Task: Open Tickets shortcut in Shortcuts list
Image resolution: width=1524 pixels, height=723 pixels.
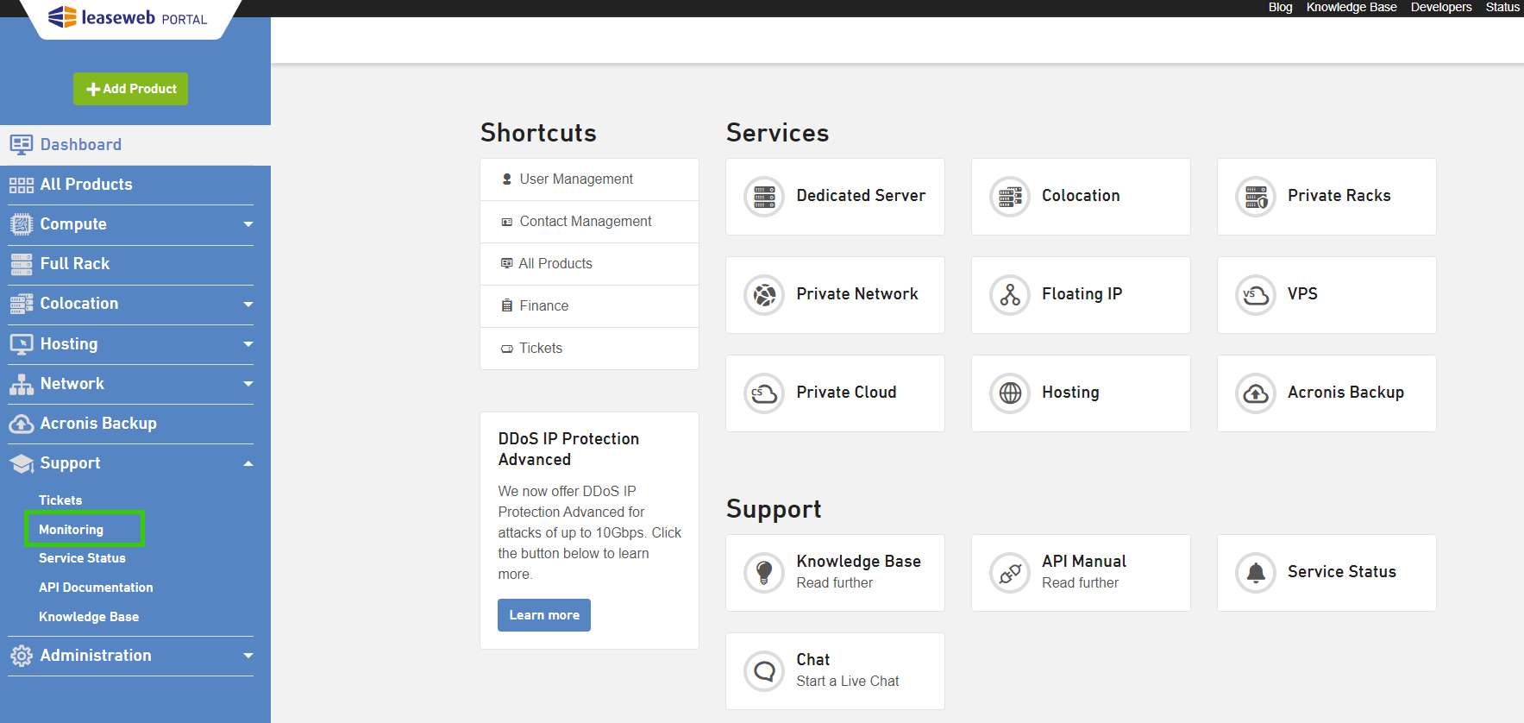Action: pyautogui.click(x=589, y=349)
